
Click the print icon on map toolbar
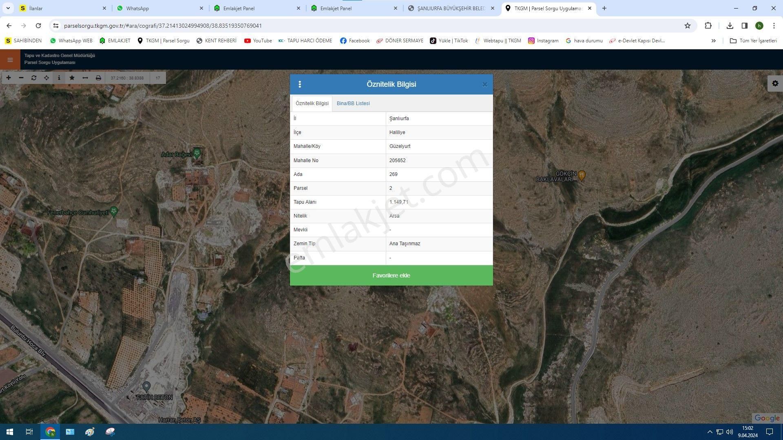click(x=98, y=78)
